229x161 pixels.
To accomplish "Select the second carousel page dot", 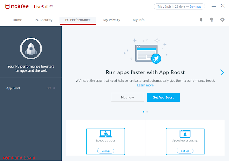I will 147,112.
